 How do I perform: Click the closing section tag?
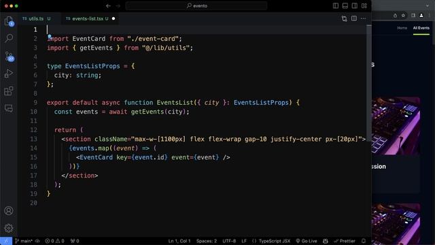coord(80,176)
